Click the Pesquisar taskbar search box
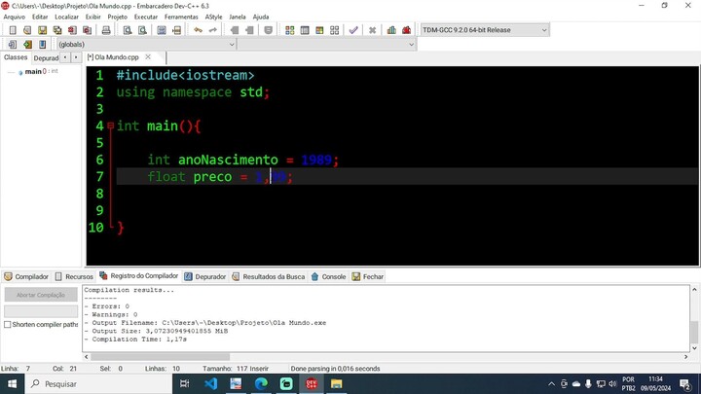 [x=98, y=383]
